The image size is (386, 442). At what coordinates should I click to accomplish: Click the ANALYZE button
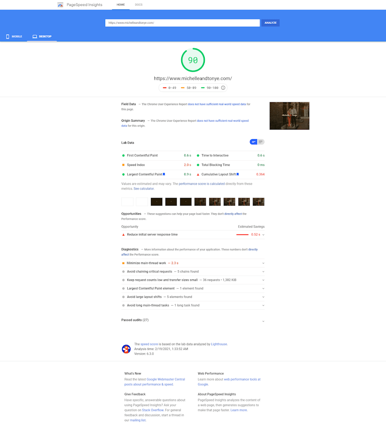[270, 23]
